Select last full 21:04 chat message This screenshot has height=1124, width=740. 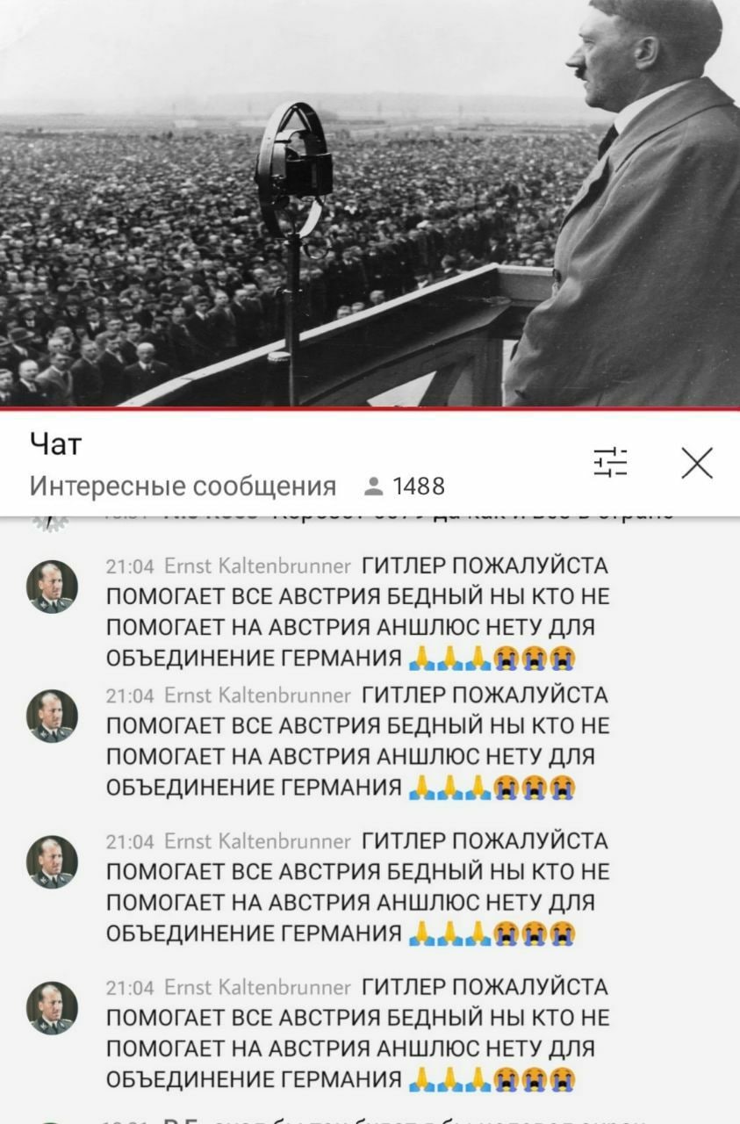[357, 1034]
